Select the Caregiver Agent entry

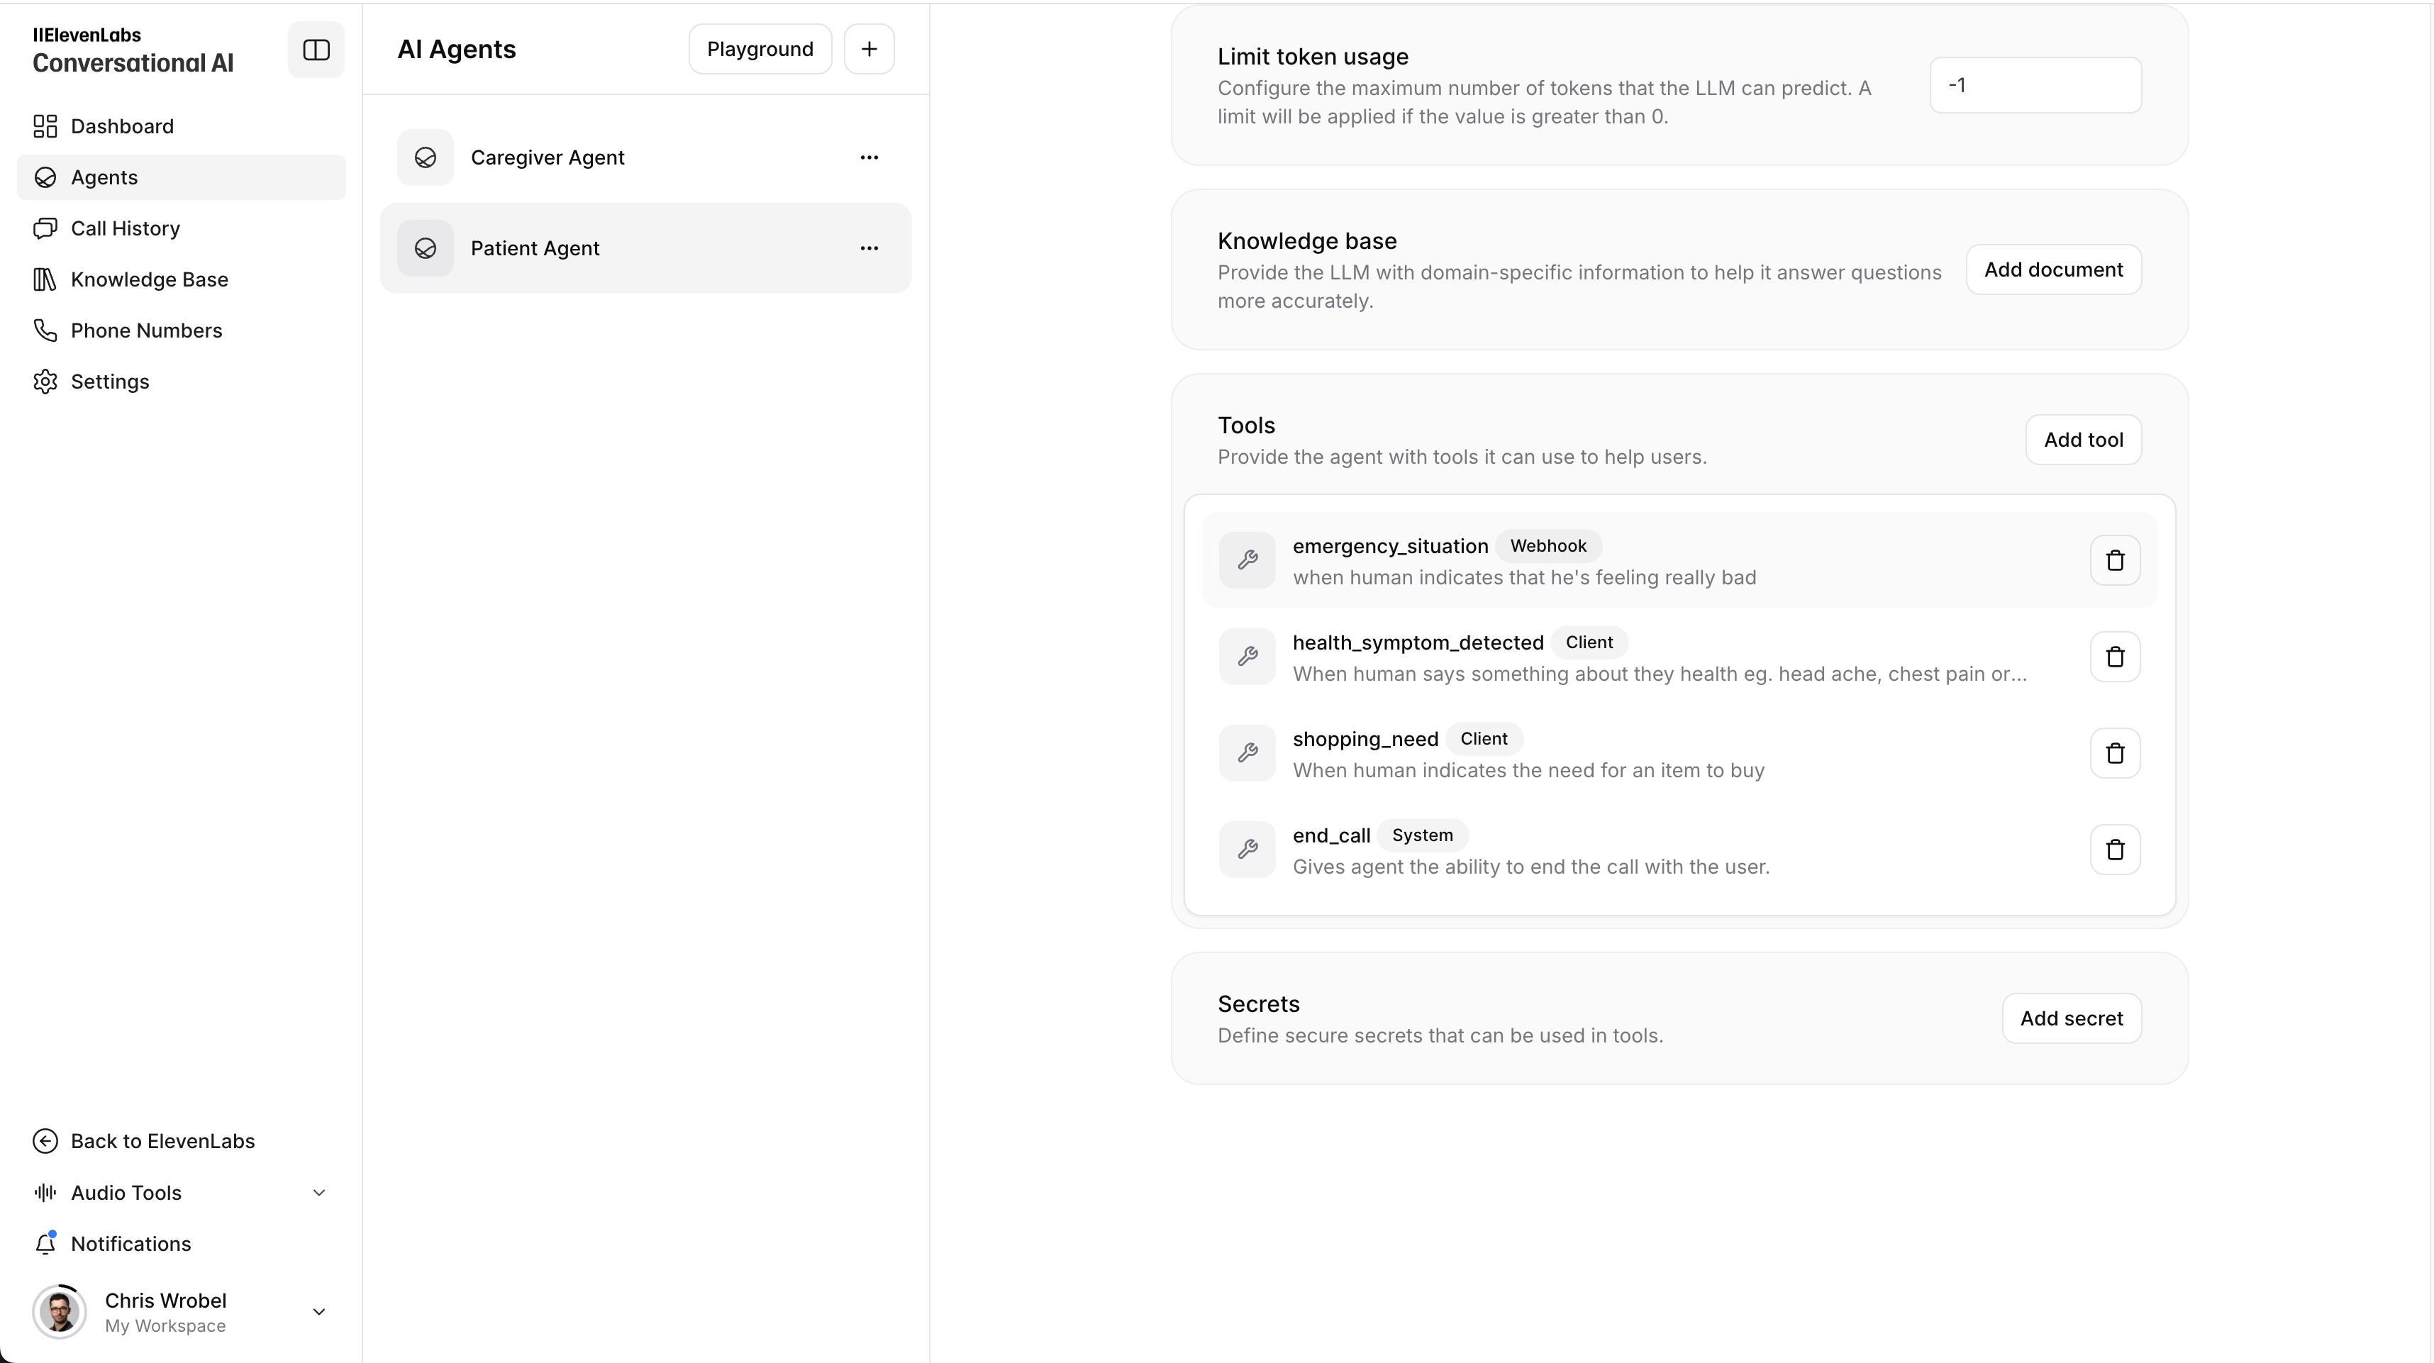(547, 157)
